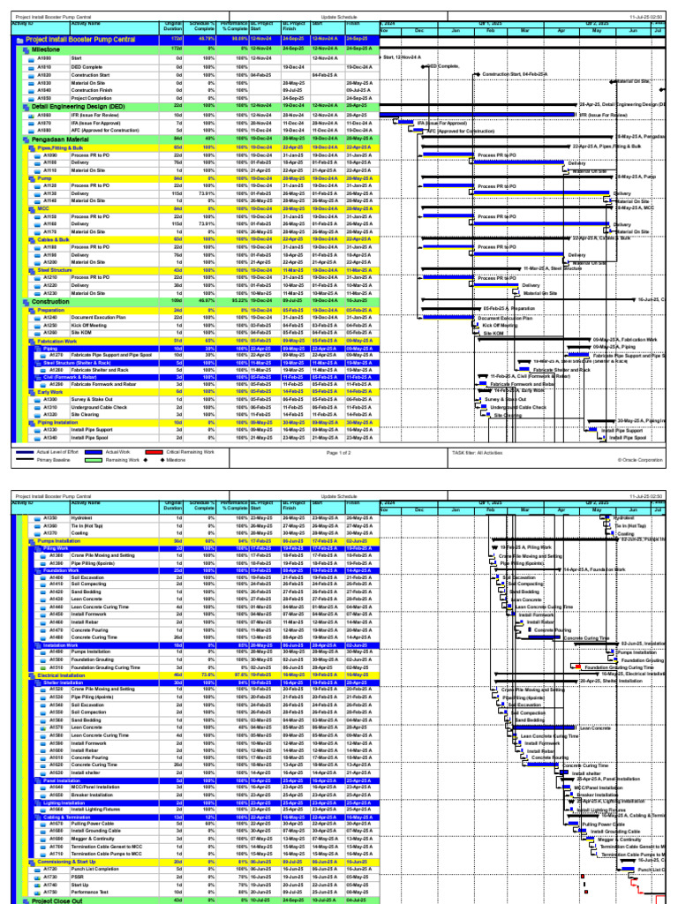Click the activity icon for Survey & Stake Out
The width and height of the screenshot is (678, 904).
[x=38, y=400]
